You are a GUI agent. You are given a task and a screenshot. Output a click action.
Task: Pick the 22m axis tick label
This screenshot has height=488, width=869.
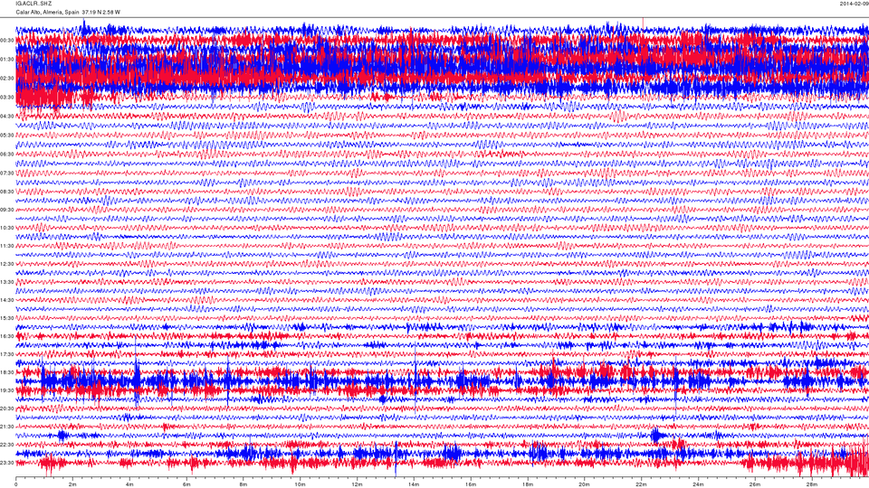641,484
